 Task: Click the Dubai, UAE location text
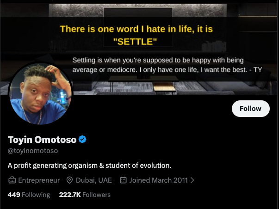coord(93,180)
